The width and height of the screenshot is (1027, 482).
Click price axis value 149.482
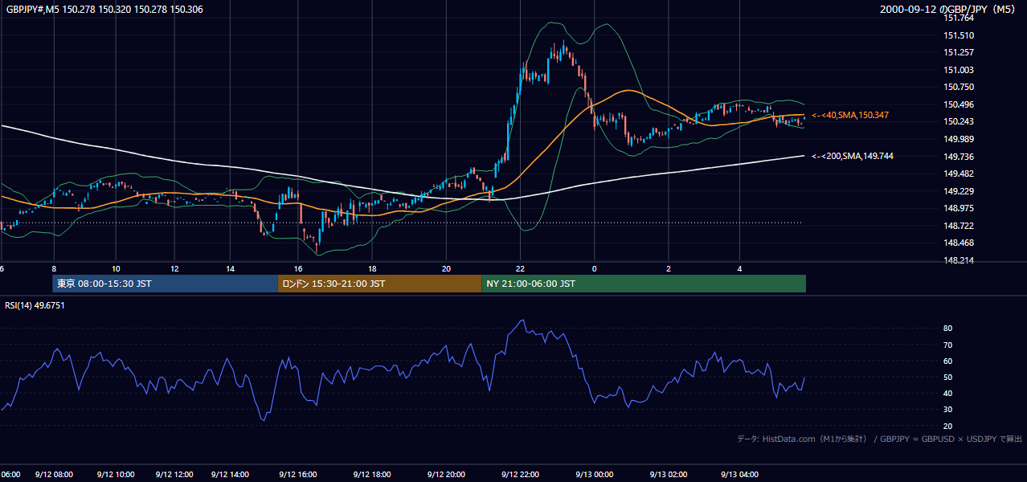[959, 174]
